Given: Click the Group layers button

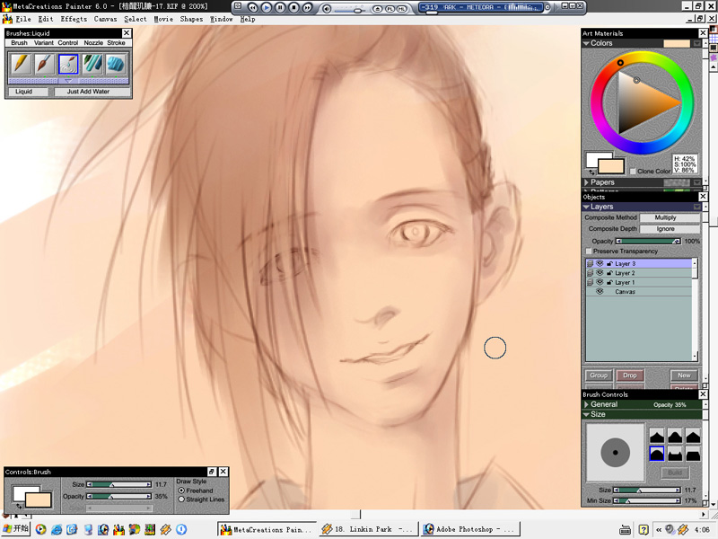Looking at the screenshot, I should click(x=599, y=376).
